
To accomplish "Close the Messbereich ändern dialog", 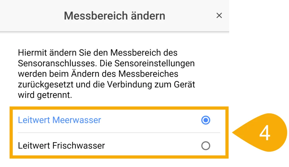I will (x=219, y=16).
